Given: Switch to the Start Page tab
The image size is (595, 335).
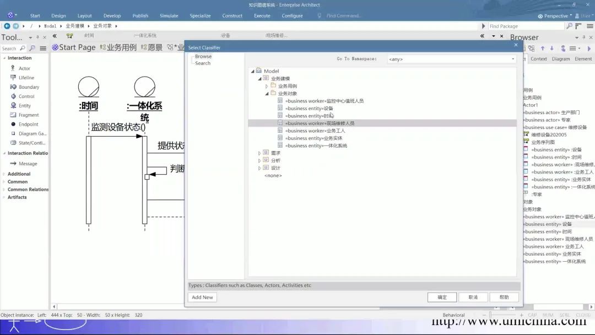Looking at the screenshot, I should point(74,47).
